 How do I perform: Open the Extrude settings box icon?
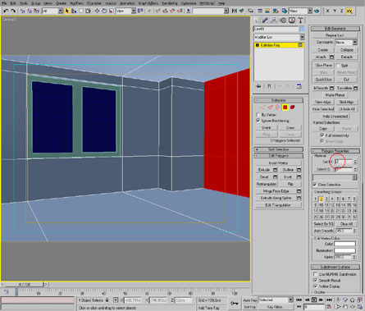click(x=276, y=170)
